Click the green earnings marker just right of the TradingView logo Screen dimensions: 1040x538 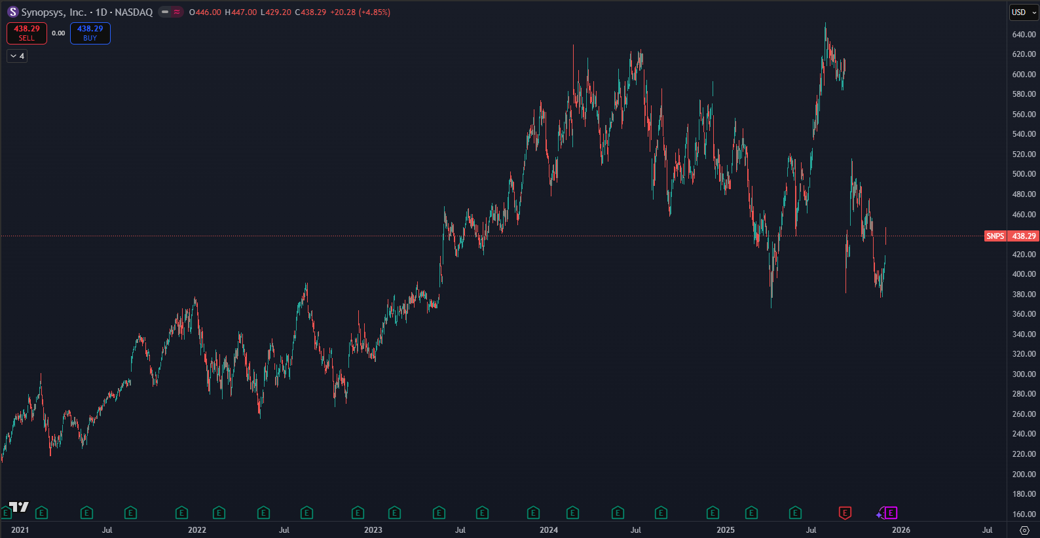pyautogui.click(x=41, y=513)
